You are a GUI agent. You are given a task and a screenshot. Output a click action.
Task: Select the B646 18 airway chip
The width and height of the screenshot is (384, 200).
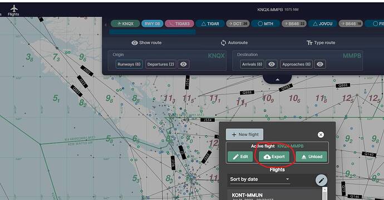pos(351,24)
